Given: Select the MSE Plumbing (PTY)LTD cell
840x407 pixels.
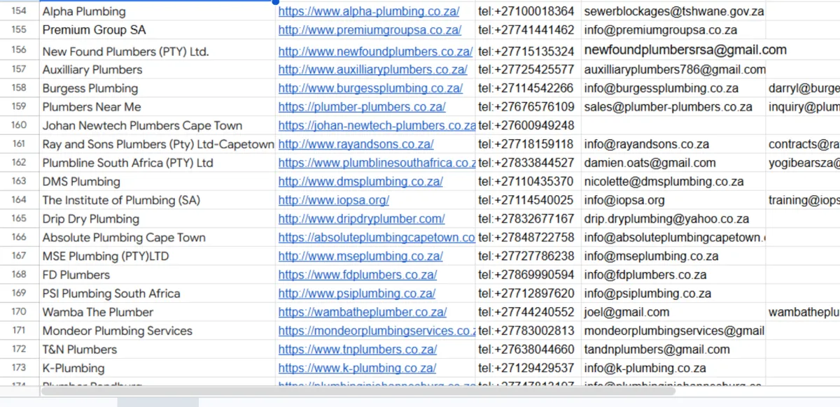Looking at the screenshot, I should 157,257.
